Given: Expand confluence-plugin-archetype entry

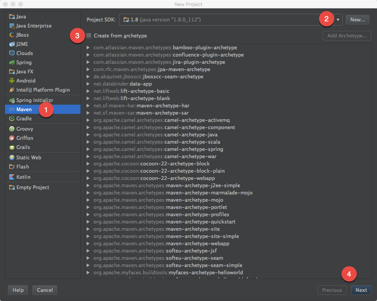Looking at the screenshot, I should [88, 55].
